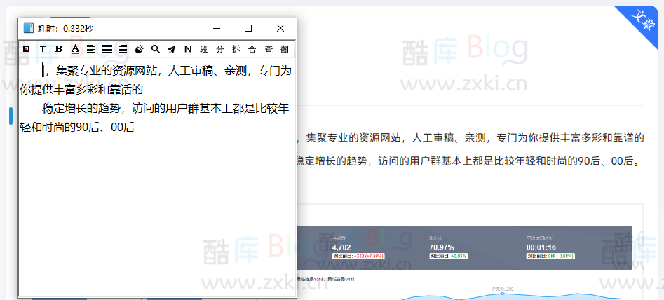Screen dimensions: 664x300
Task: Click the blue 文章 corner ribbon
Action: [x=643, y=20]
